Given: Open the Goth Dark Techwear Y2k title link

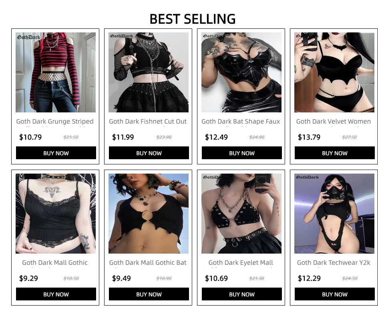Looking at the screenshot, I should [334, 263].
